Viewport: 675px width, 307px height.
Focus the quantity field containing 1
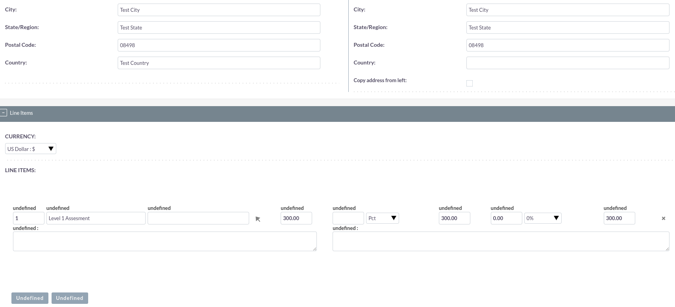pyautogui.click(x=28, y=218)
